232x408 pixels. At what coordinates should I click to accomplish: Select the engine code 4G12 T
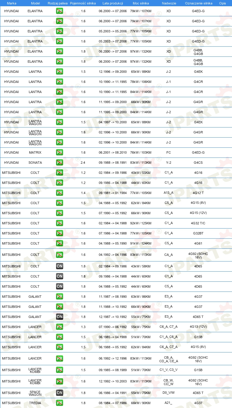[198, 193]
